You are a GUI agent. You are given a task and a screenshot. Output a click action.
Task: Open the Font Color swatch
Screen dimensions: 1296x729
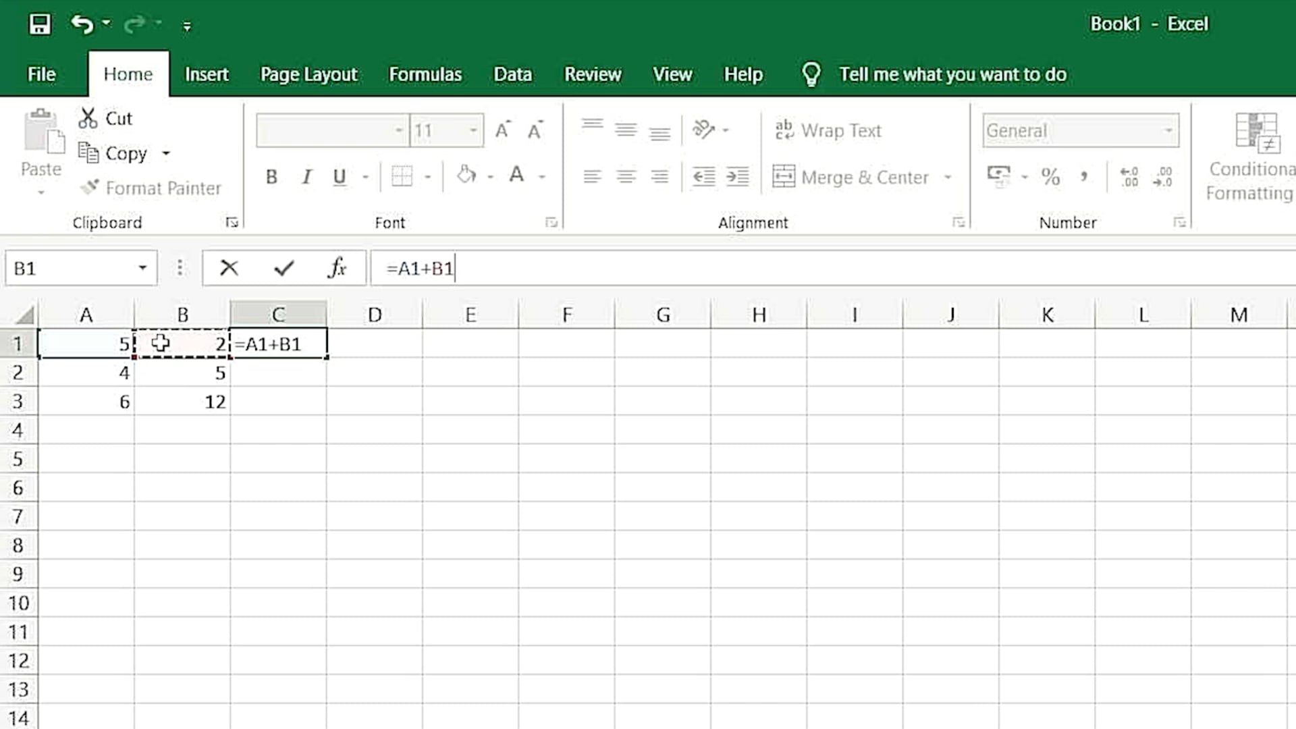(x=516, y=176)
